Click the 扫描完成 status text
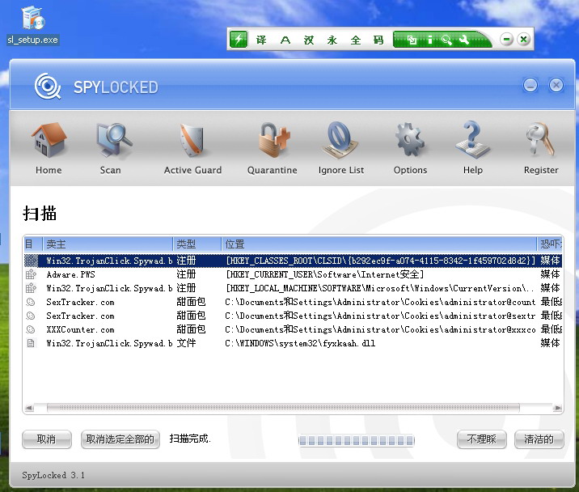Viewport: 579px width, 492px height. pyautogui.click(x=190, y=439)
